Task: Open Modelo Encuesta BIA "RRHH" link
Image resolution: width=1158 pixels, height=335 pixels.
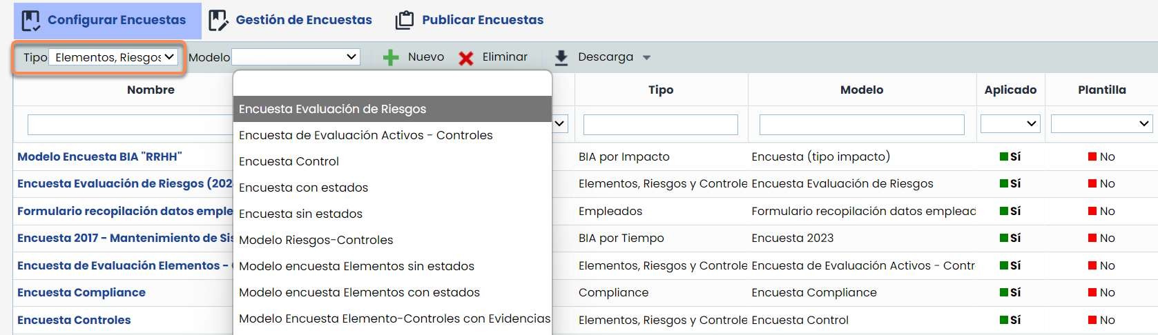Action: click(x=99, y=156)
